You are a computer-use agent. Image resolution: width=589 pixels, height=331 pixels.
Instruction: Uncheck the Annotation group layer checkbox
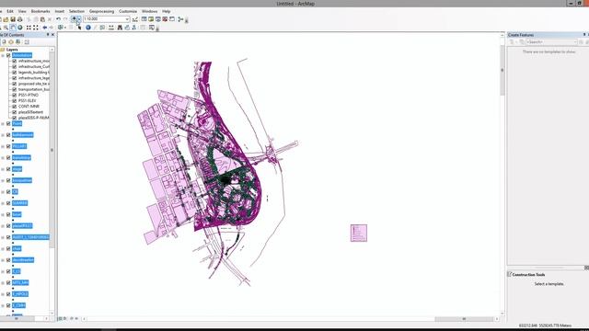click(x=8, y=55)
